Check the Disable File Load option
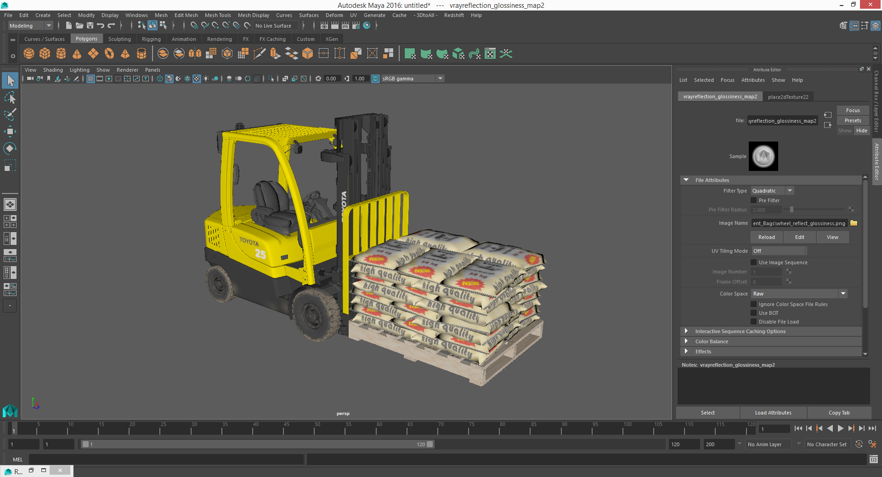 pos(753,322)
